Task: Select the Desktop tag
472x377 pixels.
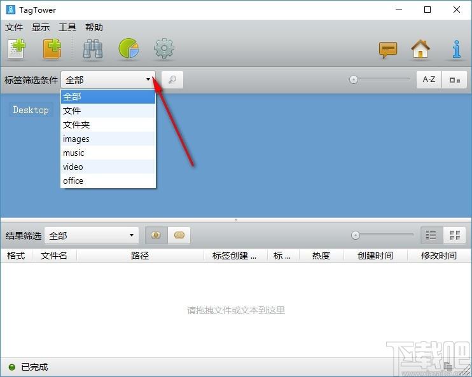Action: click(x=31, y=110)
